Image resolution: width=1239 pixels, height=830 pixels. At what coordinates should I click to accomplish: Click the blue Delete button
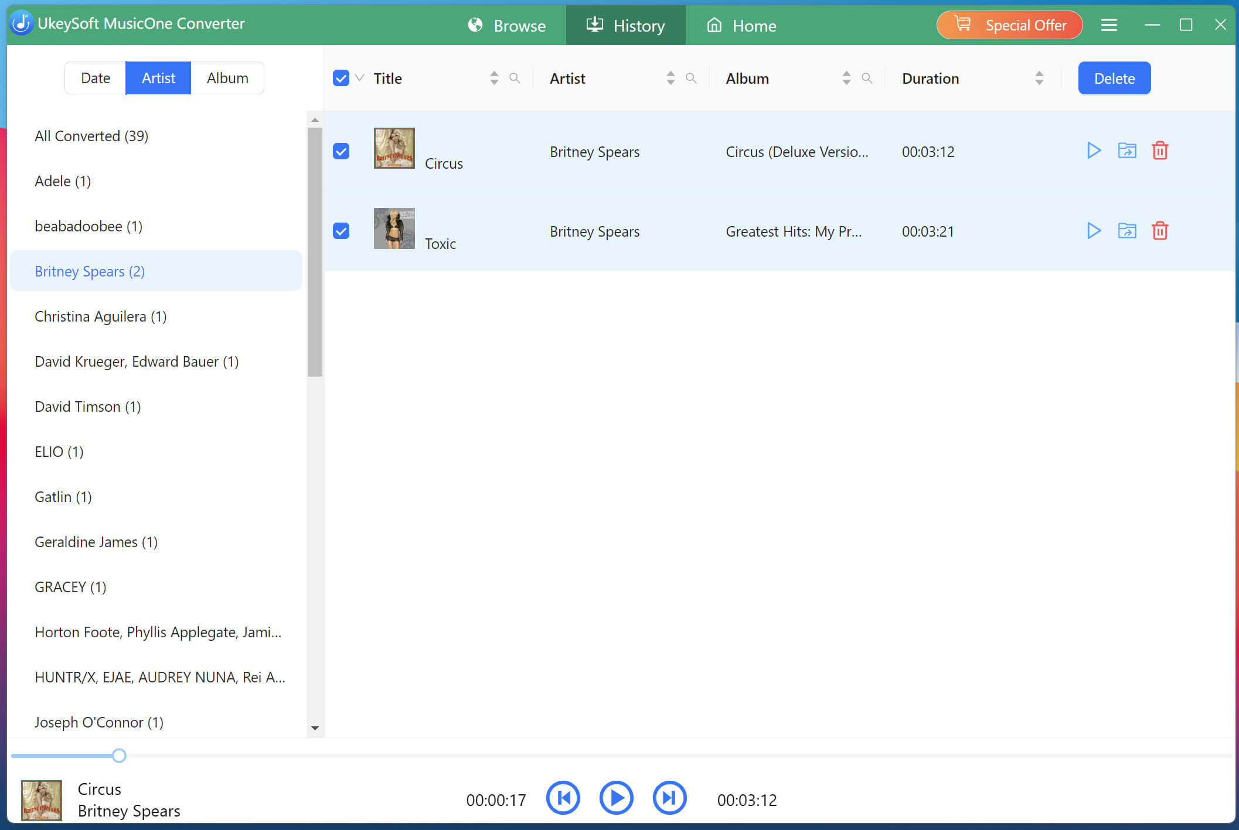(1114, 78)
